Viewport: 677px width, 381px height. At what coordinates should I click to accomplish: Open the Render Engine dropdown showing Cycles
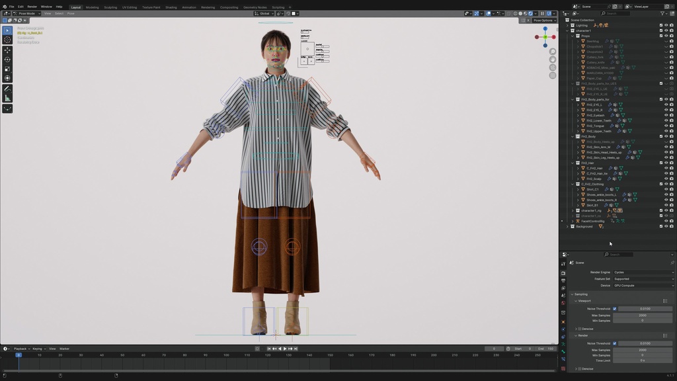click(643, 273)
